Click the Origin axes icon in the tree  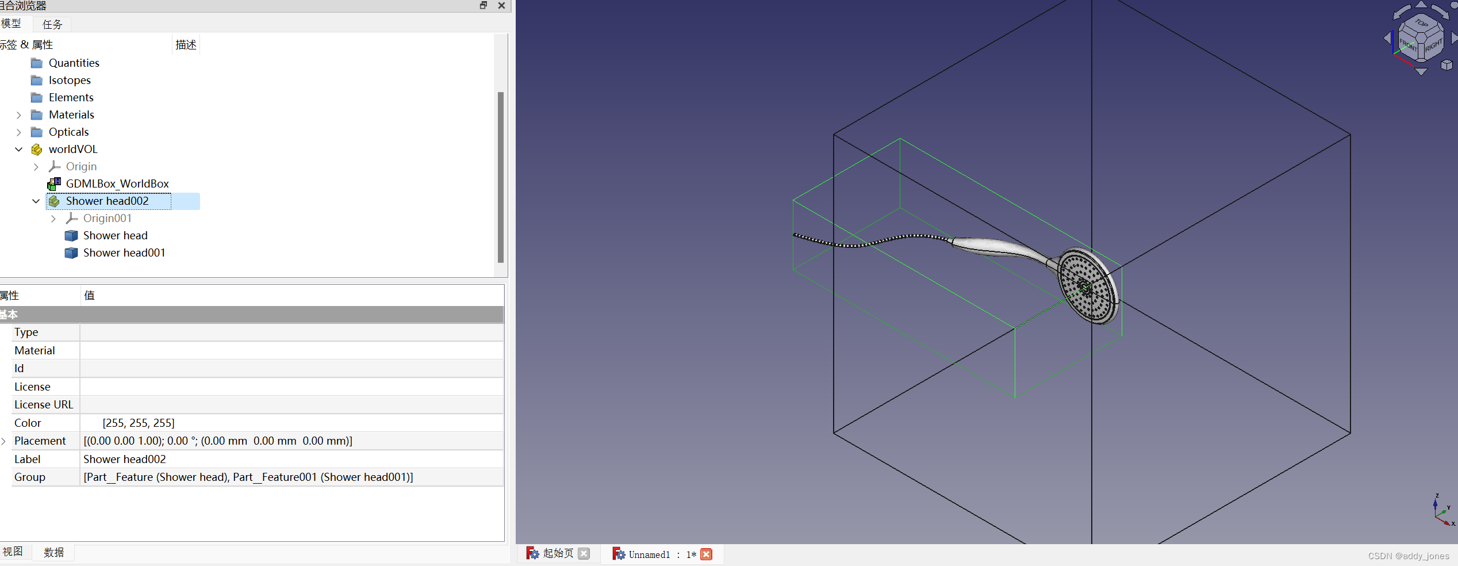pos(54,166)
